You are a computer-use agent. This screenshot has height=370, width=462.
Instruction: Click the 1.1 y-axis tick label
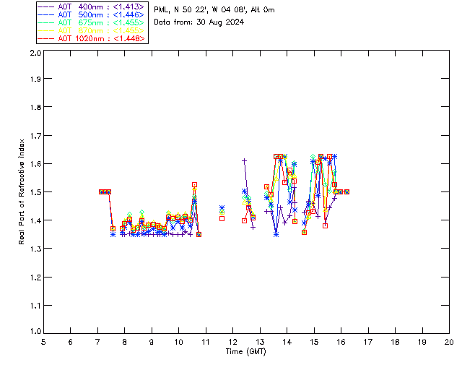(35, 306)
